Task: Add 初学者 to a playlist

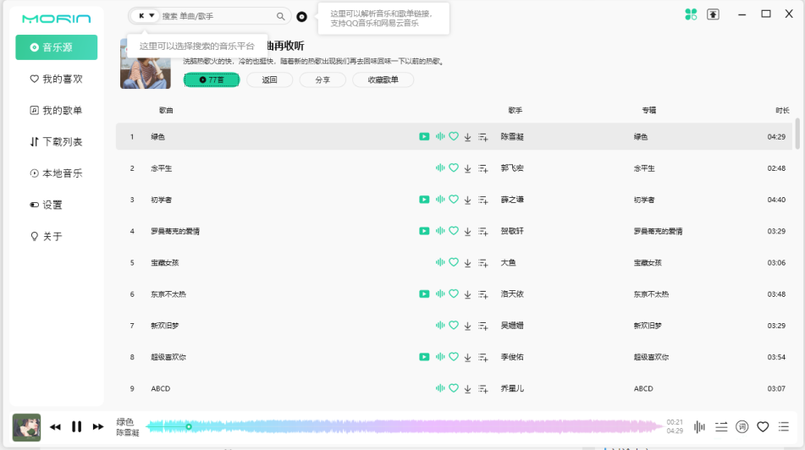Action: (x=483, y=200)
